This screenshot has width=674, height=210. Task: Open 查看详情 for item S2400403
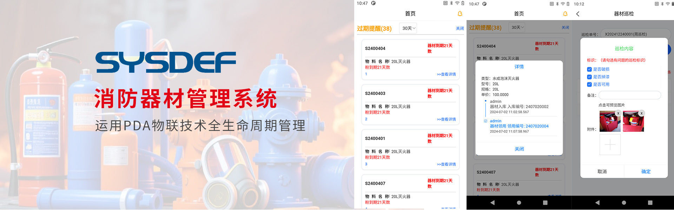point(446,119)
